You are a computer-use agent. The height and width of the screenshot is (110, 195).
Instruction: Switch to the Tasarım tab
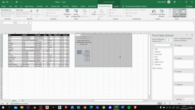(116, 6)
